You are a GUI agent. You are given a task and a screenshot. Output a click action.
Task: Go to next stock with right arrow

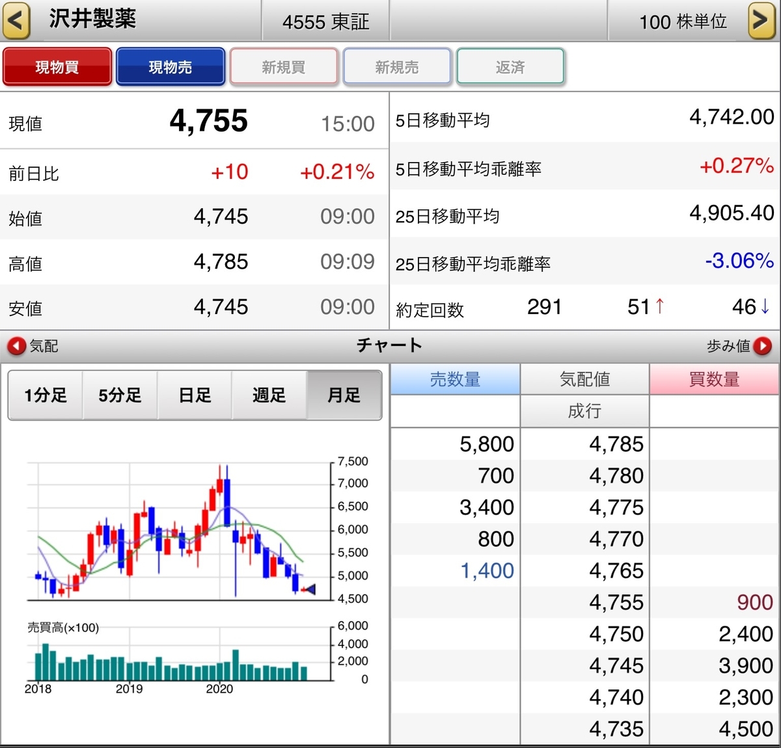coord(761,20)
